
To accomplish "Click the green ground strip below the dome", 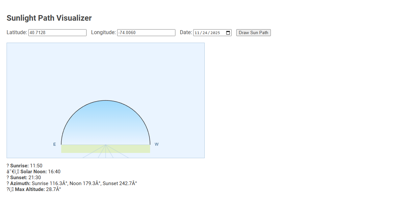I will (105, 148).
